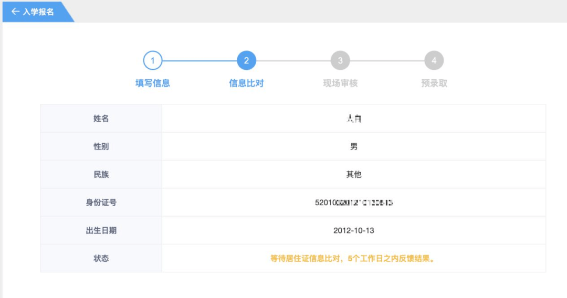Click the 身份证号 row label
The width and height of the screenshot is (567, 298).
click(x=101, y=203)
